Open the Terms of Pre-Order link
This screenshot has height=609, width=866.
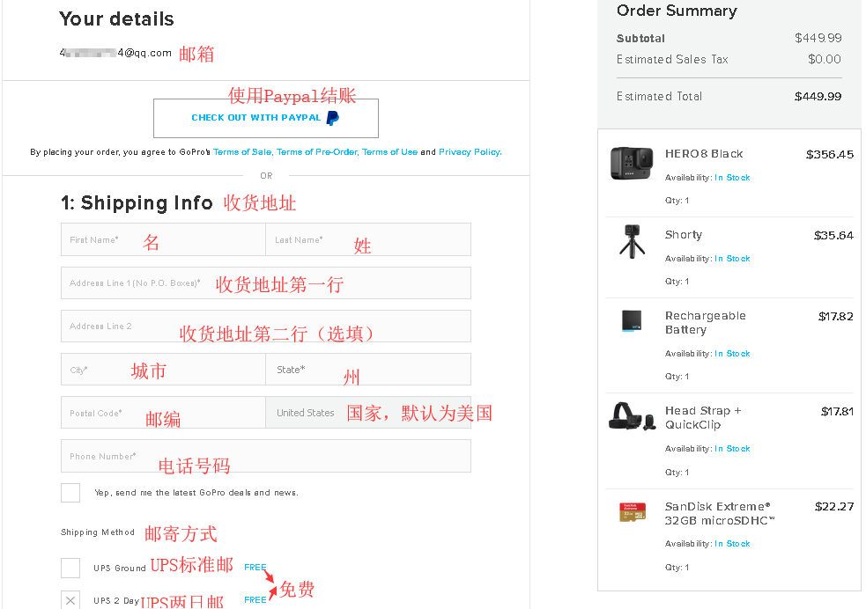tap(317, 151)
